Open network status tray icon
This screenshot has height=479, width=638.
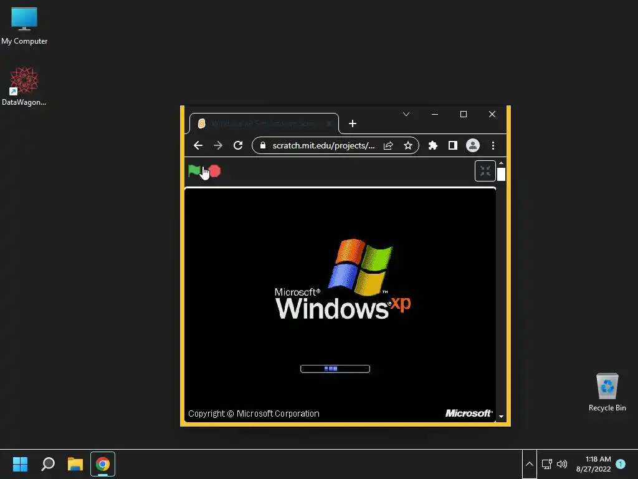click(547, 464)
